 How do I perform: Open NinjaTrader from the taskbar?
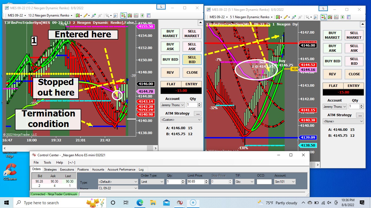180,202
